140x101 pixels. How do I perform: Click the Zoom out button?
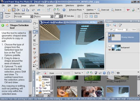(x=103, y=10)
